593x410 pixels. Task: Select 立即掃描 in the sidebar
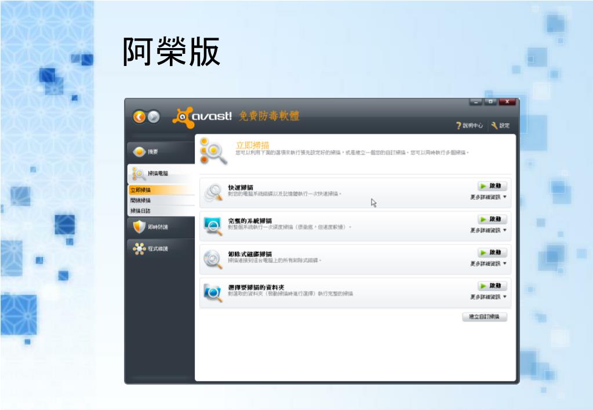click(162, 190)
